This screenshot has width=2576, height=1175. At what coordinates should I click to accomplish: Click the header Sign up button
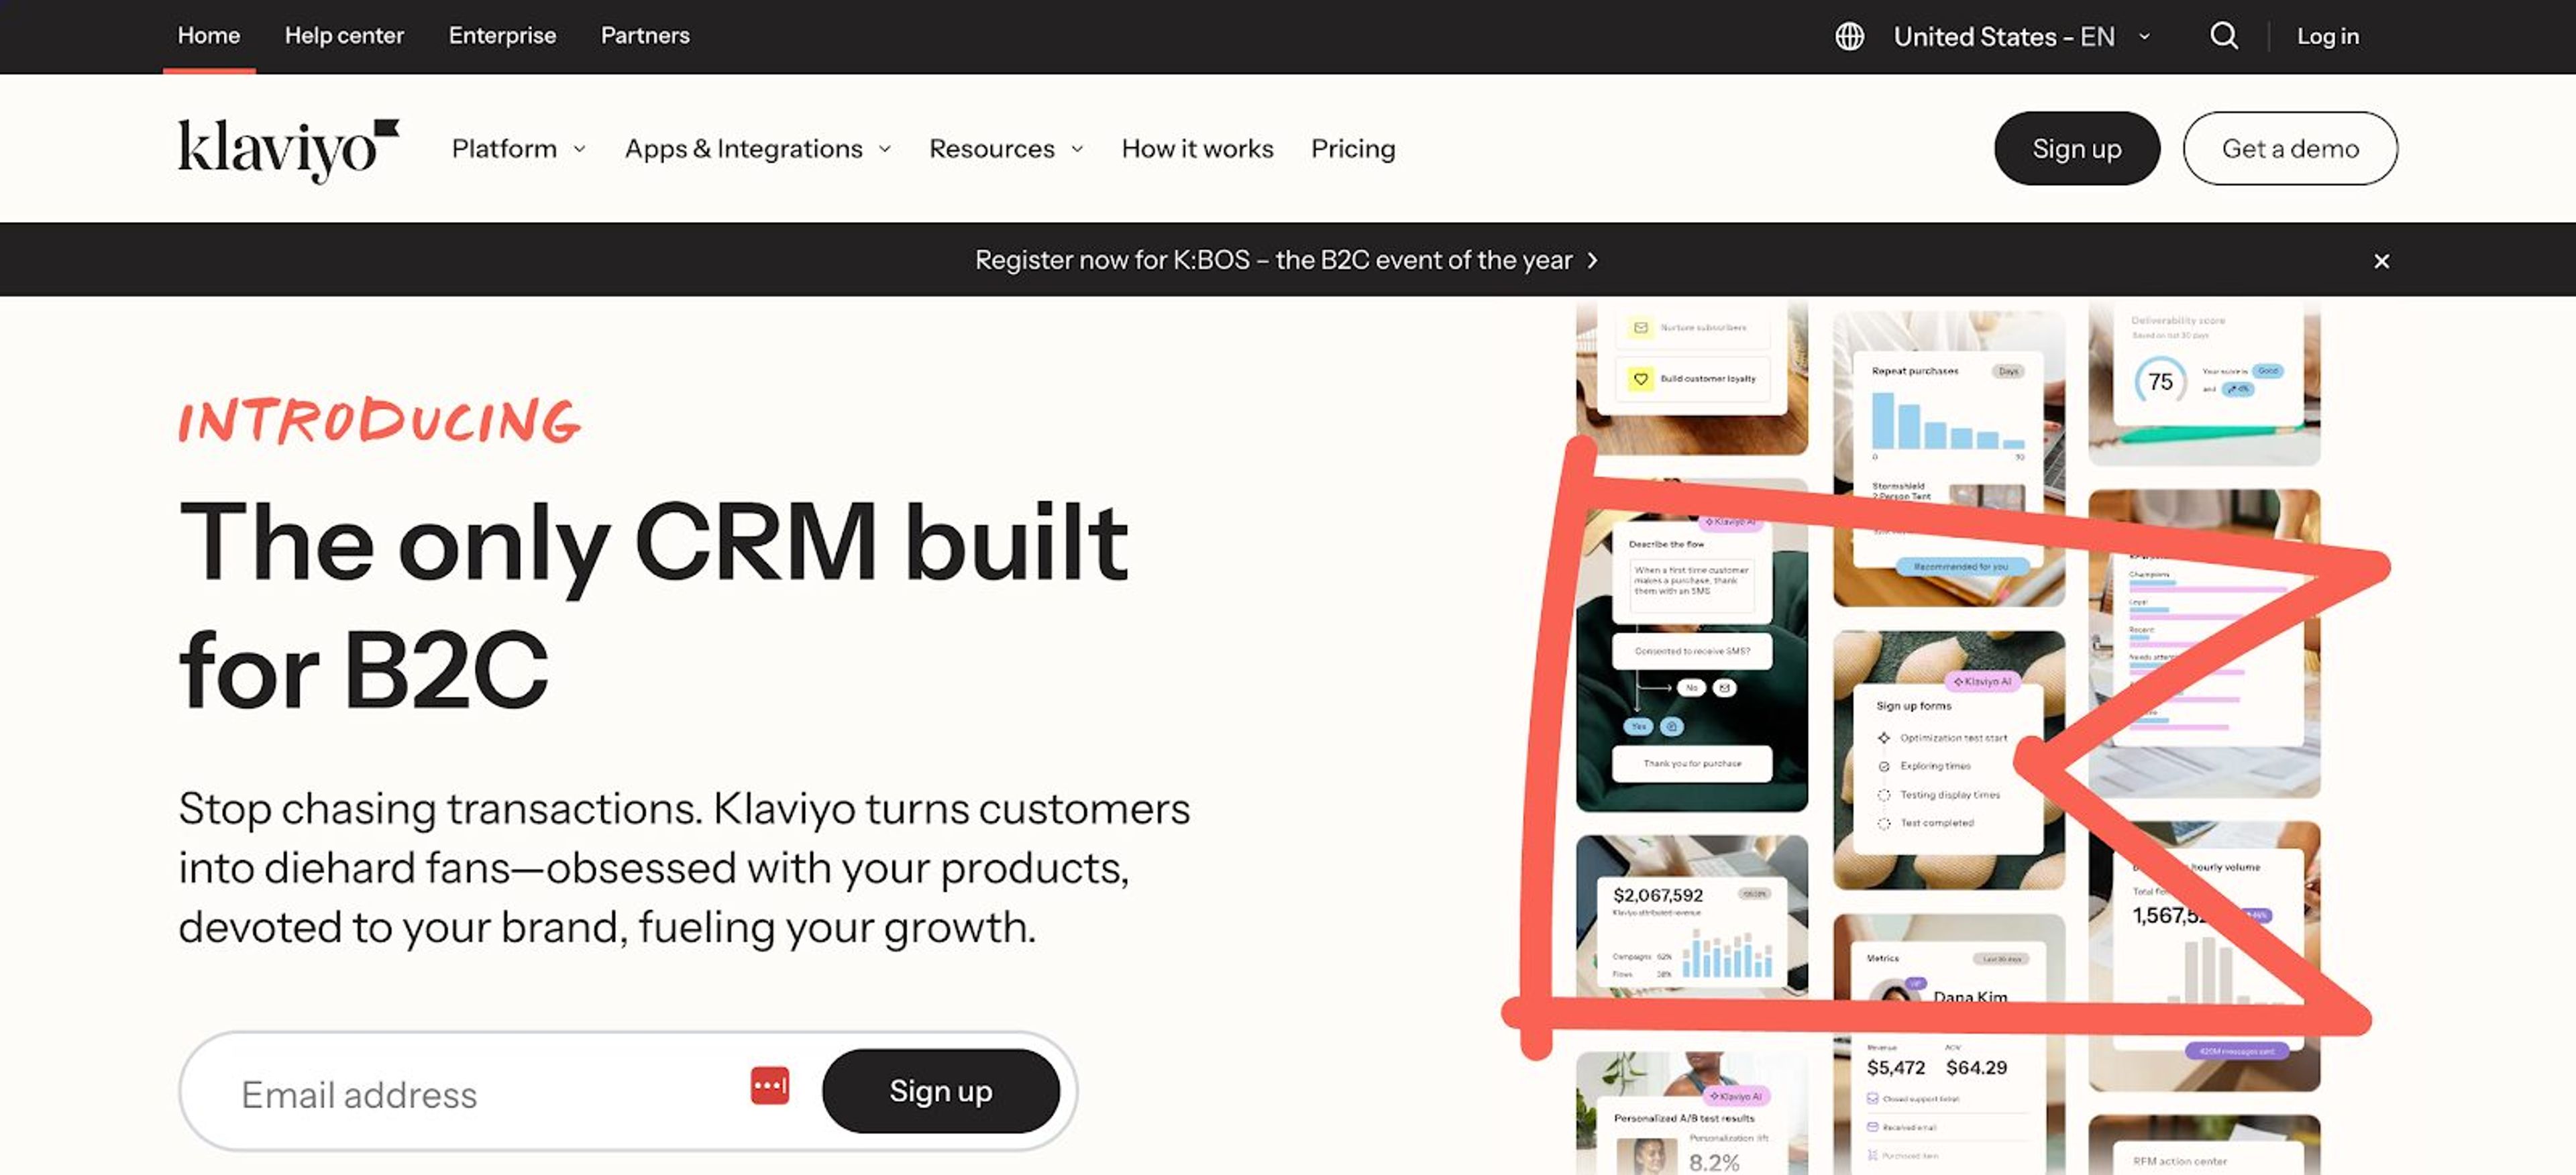[x=2076, y=148]
